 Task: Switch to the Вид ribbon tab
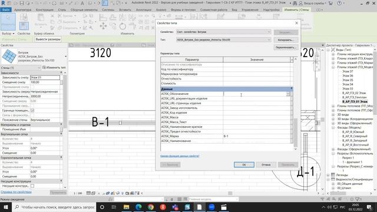point(234,9)
